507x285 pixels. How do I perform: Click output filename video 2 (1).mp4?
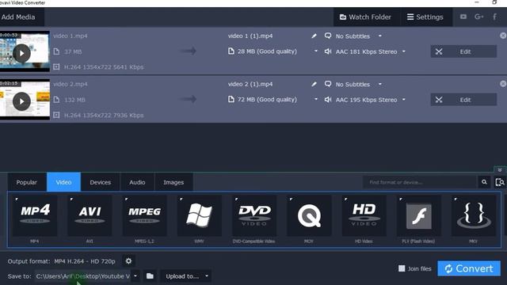click(250, 84)
